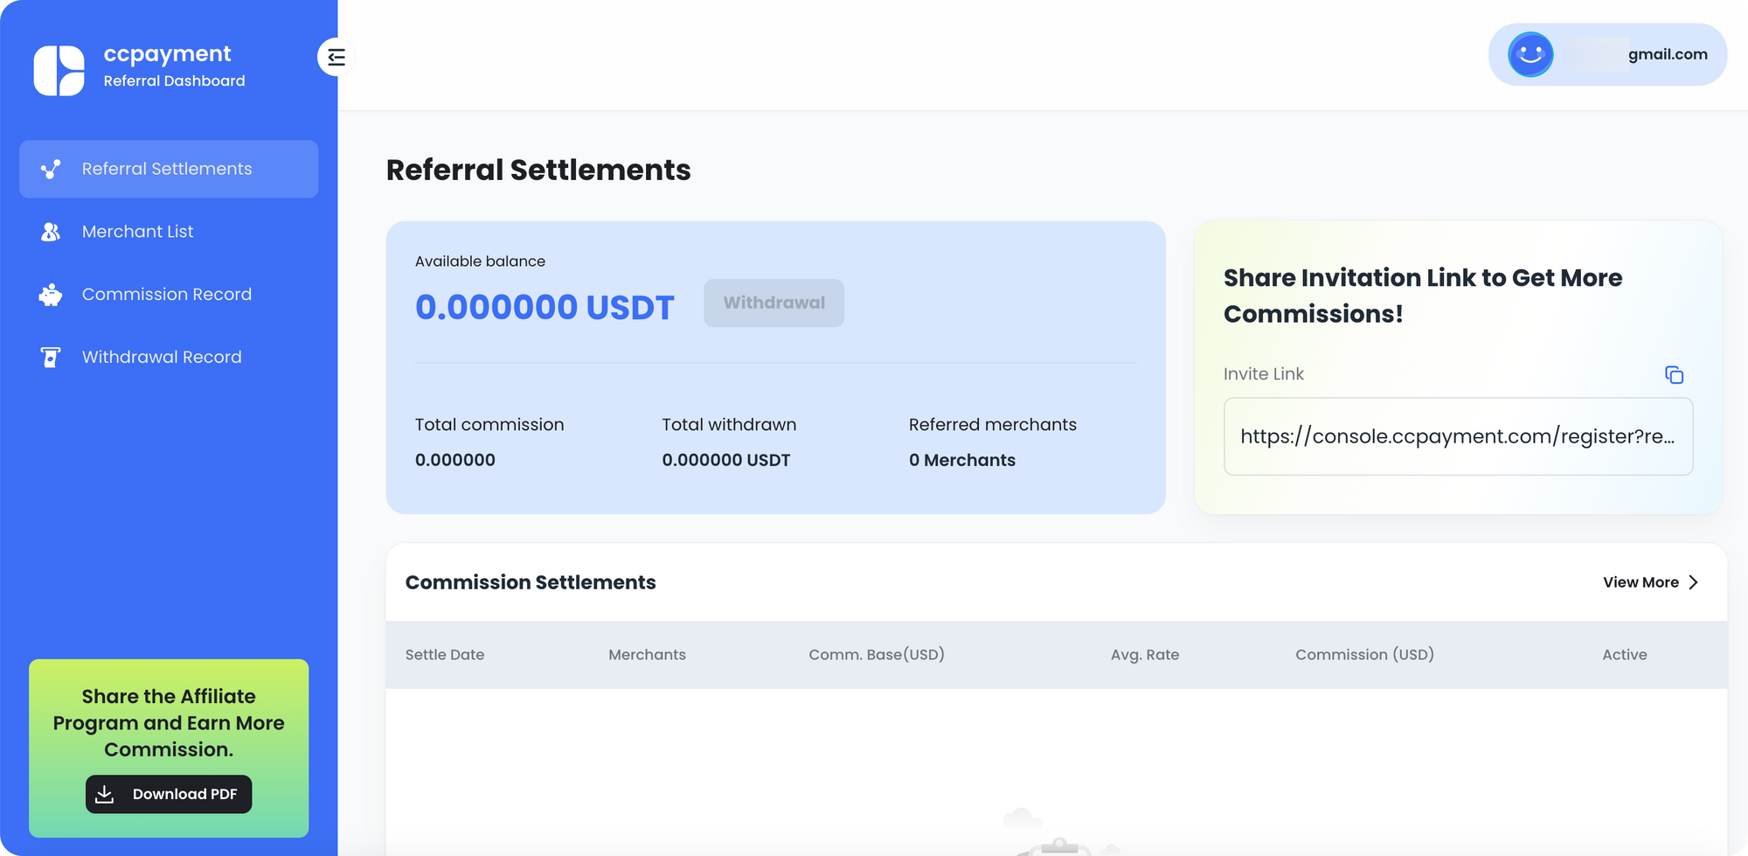1748x856 pixels.
Task: Click the Referral Settlements share icon
Action: pyautogui.click(x=51, y=169)
